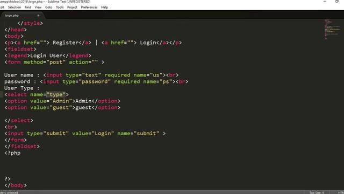Open the Find menu
The image size is (344, 194).
pyautogui.click(x=27, y=7)
